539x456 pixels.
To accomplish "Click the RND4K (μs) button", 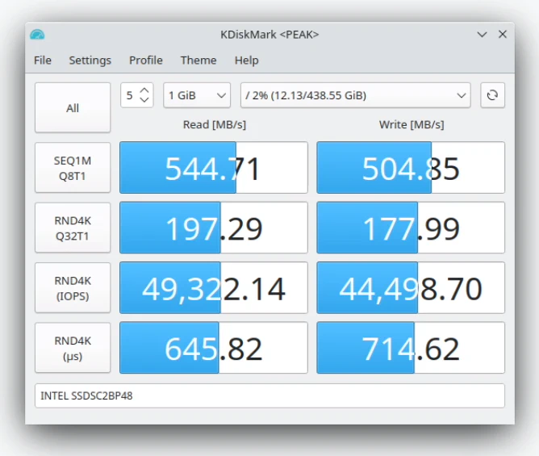I will [x=73, y=348].
